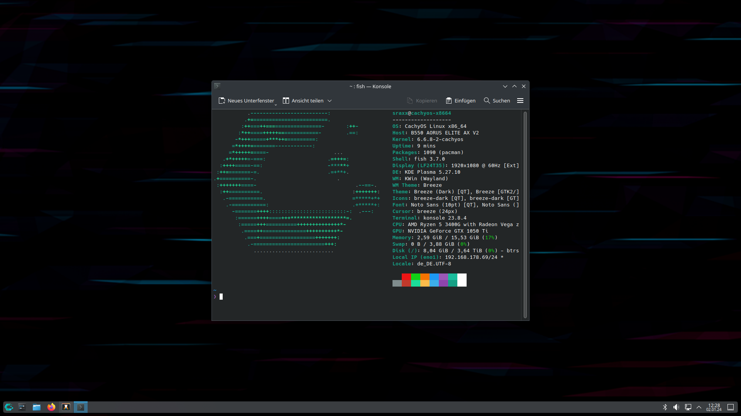Open System Settings from the taskbar

(22, 407)
